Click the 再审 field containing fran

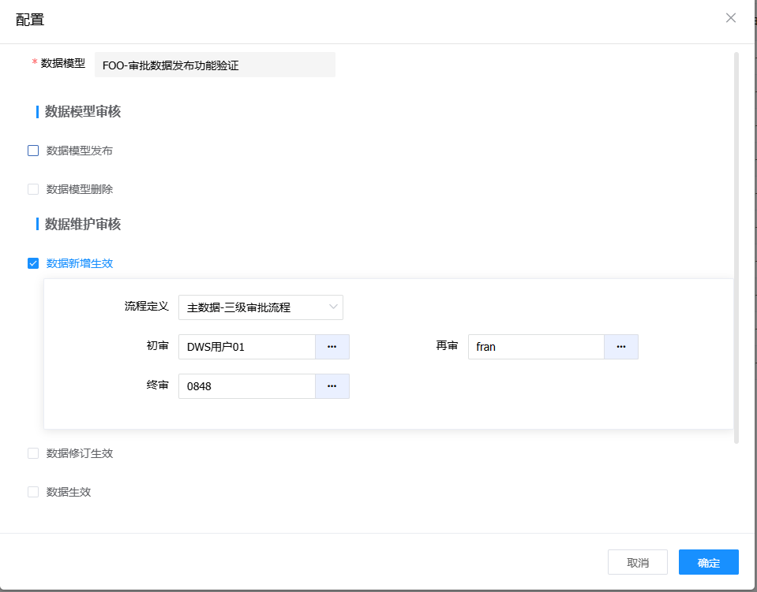pos(536,347)
